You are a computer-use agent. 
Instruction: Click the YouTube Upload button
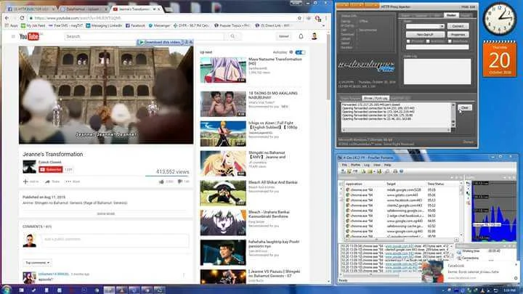(283, 36)
